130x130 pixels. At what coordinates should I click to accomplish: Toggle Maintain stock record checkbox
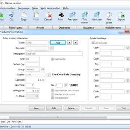(x=52, y=94)
